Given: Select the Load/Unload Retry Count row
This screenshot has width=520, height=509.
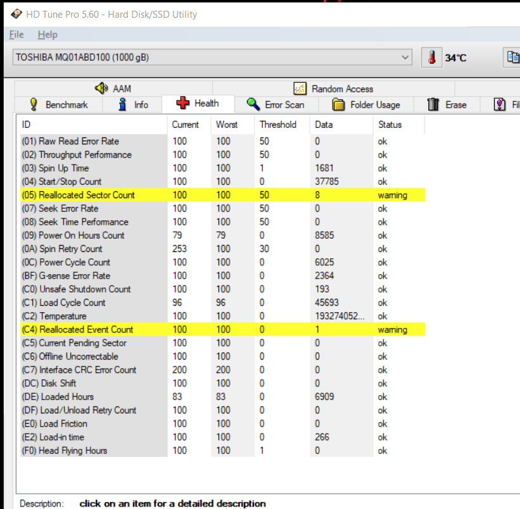Looking at the screenshot, I should click(222, 410).
